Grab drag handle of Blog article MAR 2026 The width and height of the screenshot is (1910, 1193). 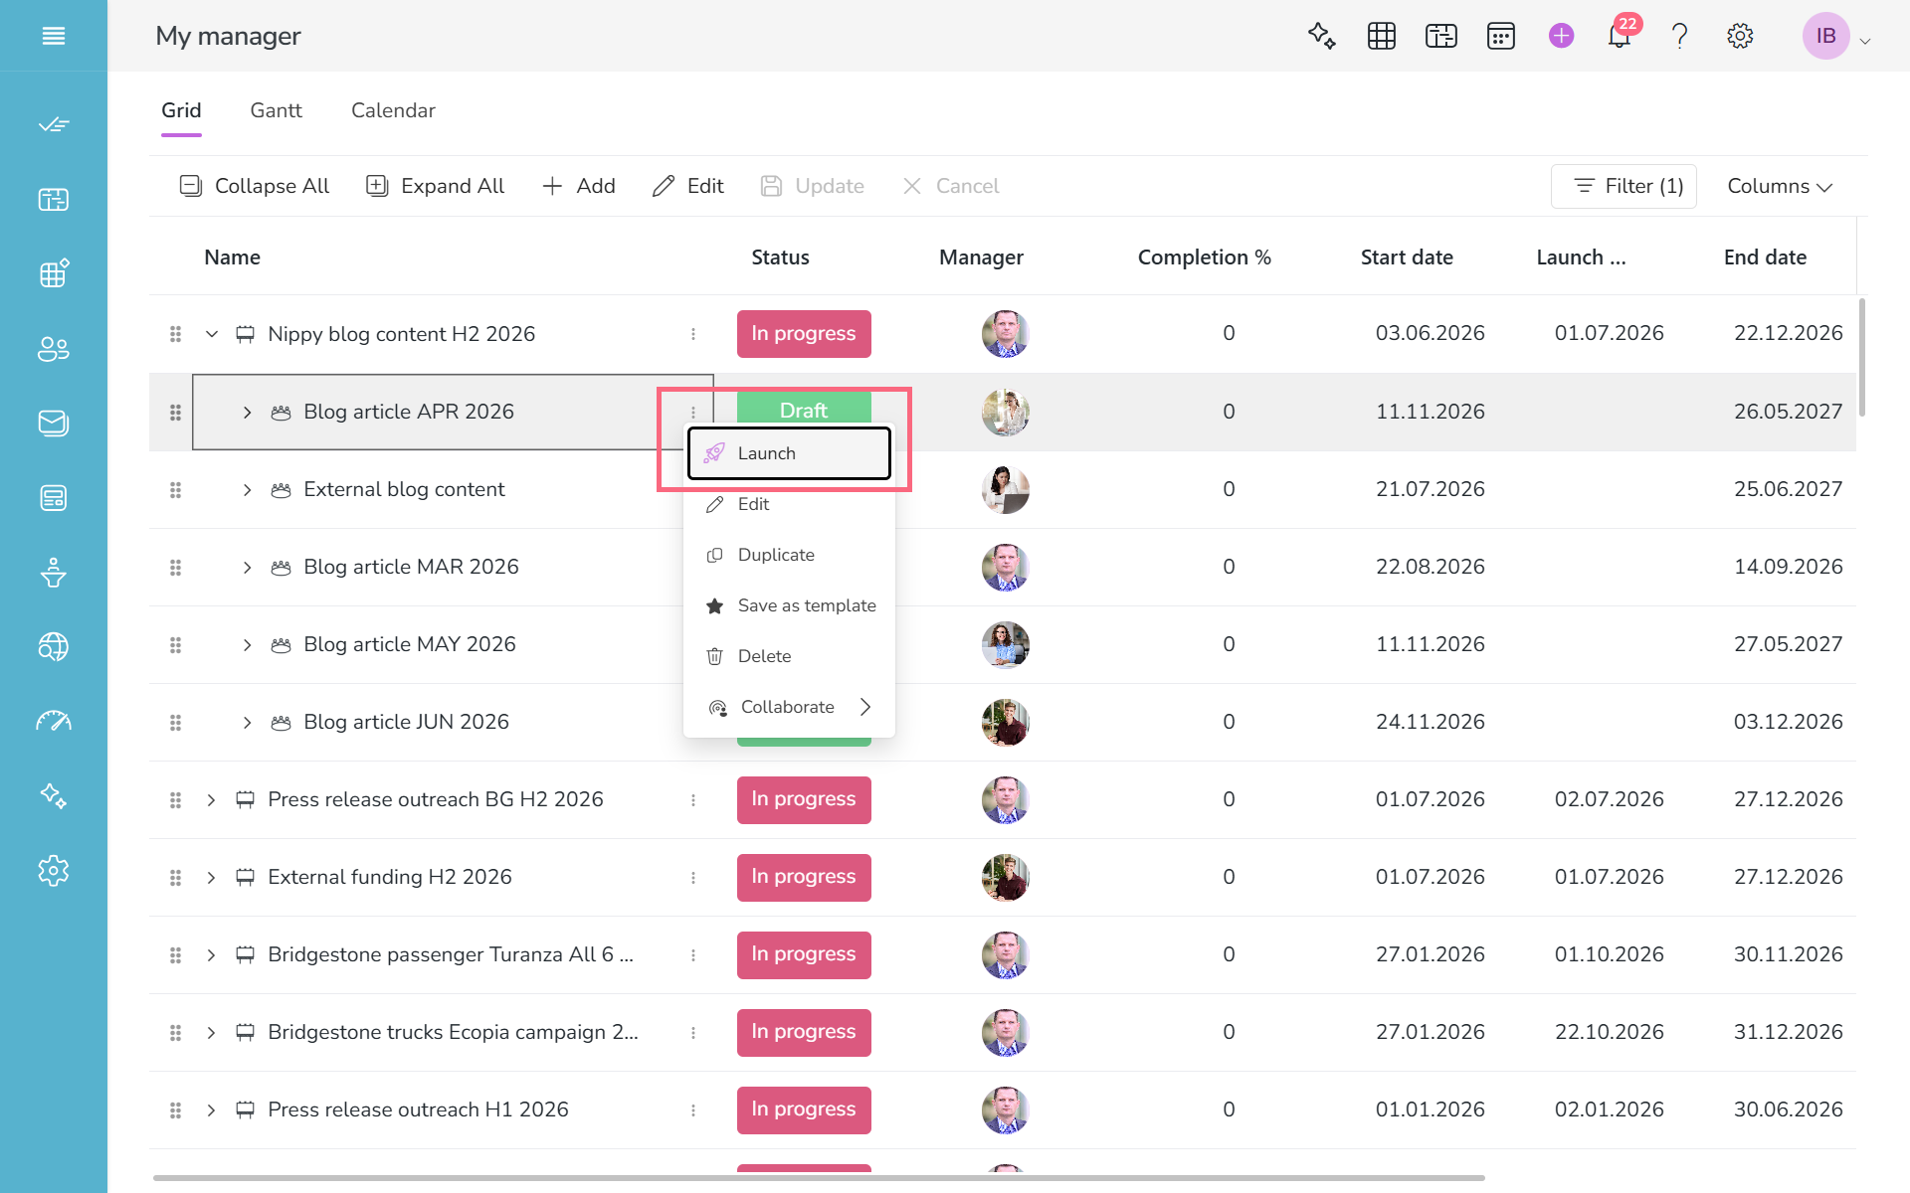(175, 568)
